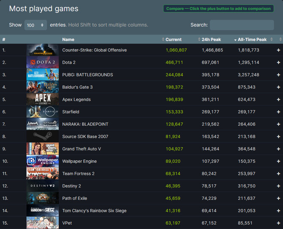Click the Wallpaper Engine logo thumbnail
The height and width of the screenshot is (229, 283).
[43, 161]
